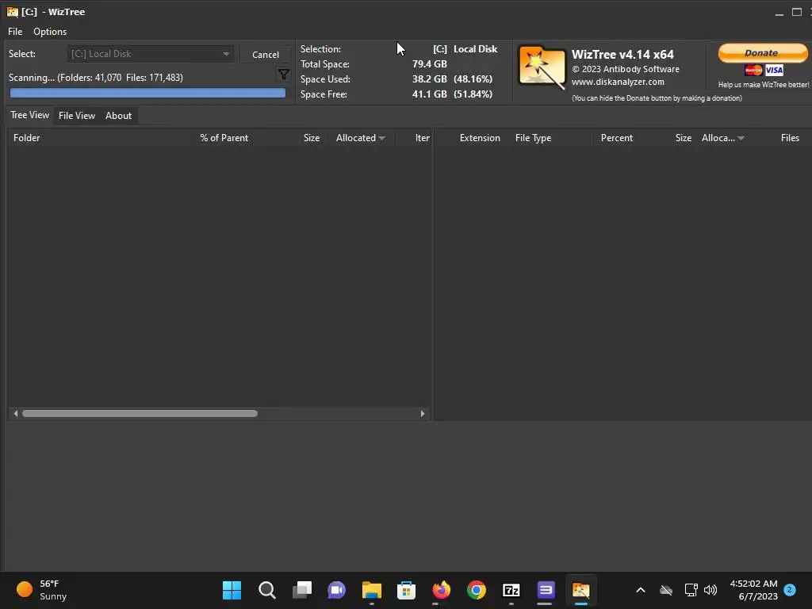
Task: Sort by the Extension column header
Action: coord(480,138)
